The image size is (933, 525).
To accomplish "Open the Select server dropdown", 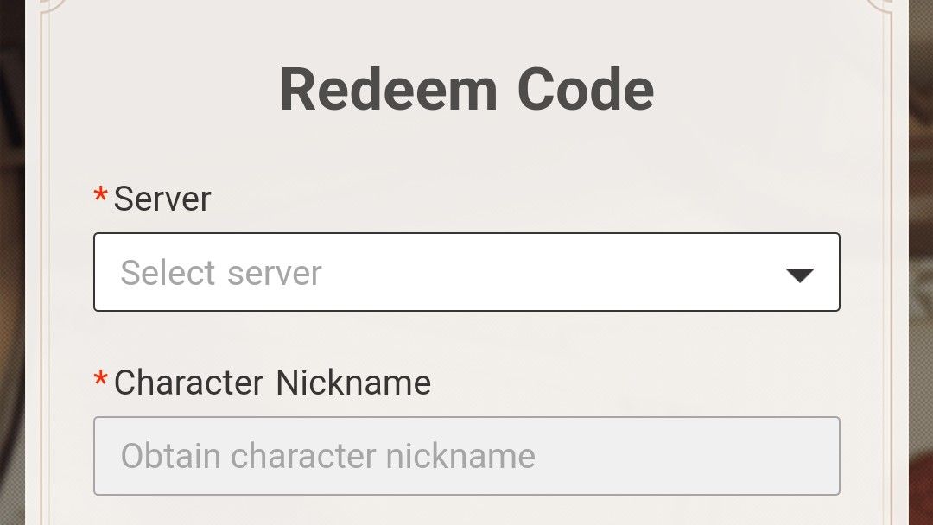I will pos(466,272).
